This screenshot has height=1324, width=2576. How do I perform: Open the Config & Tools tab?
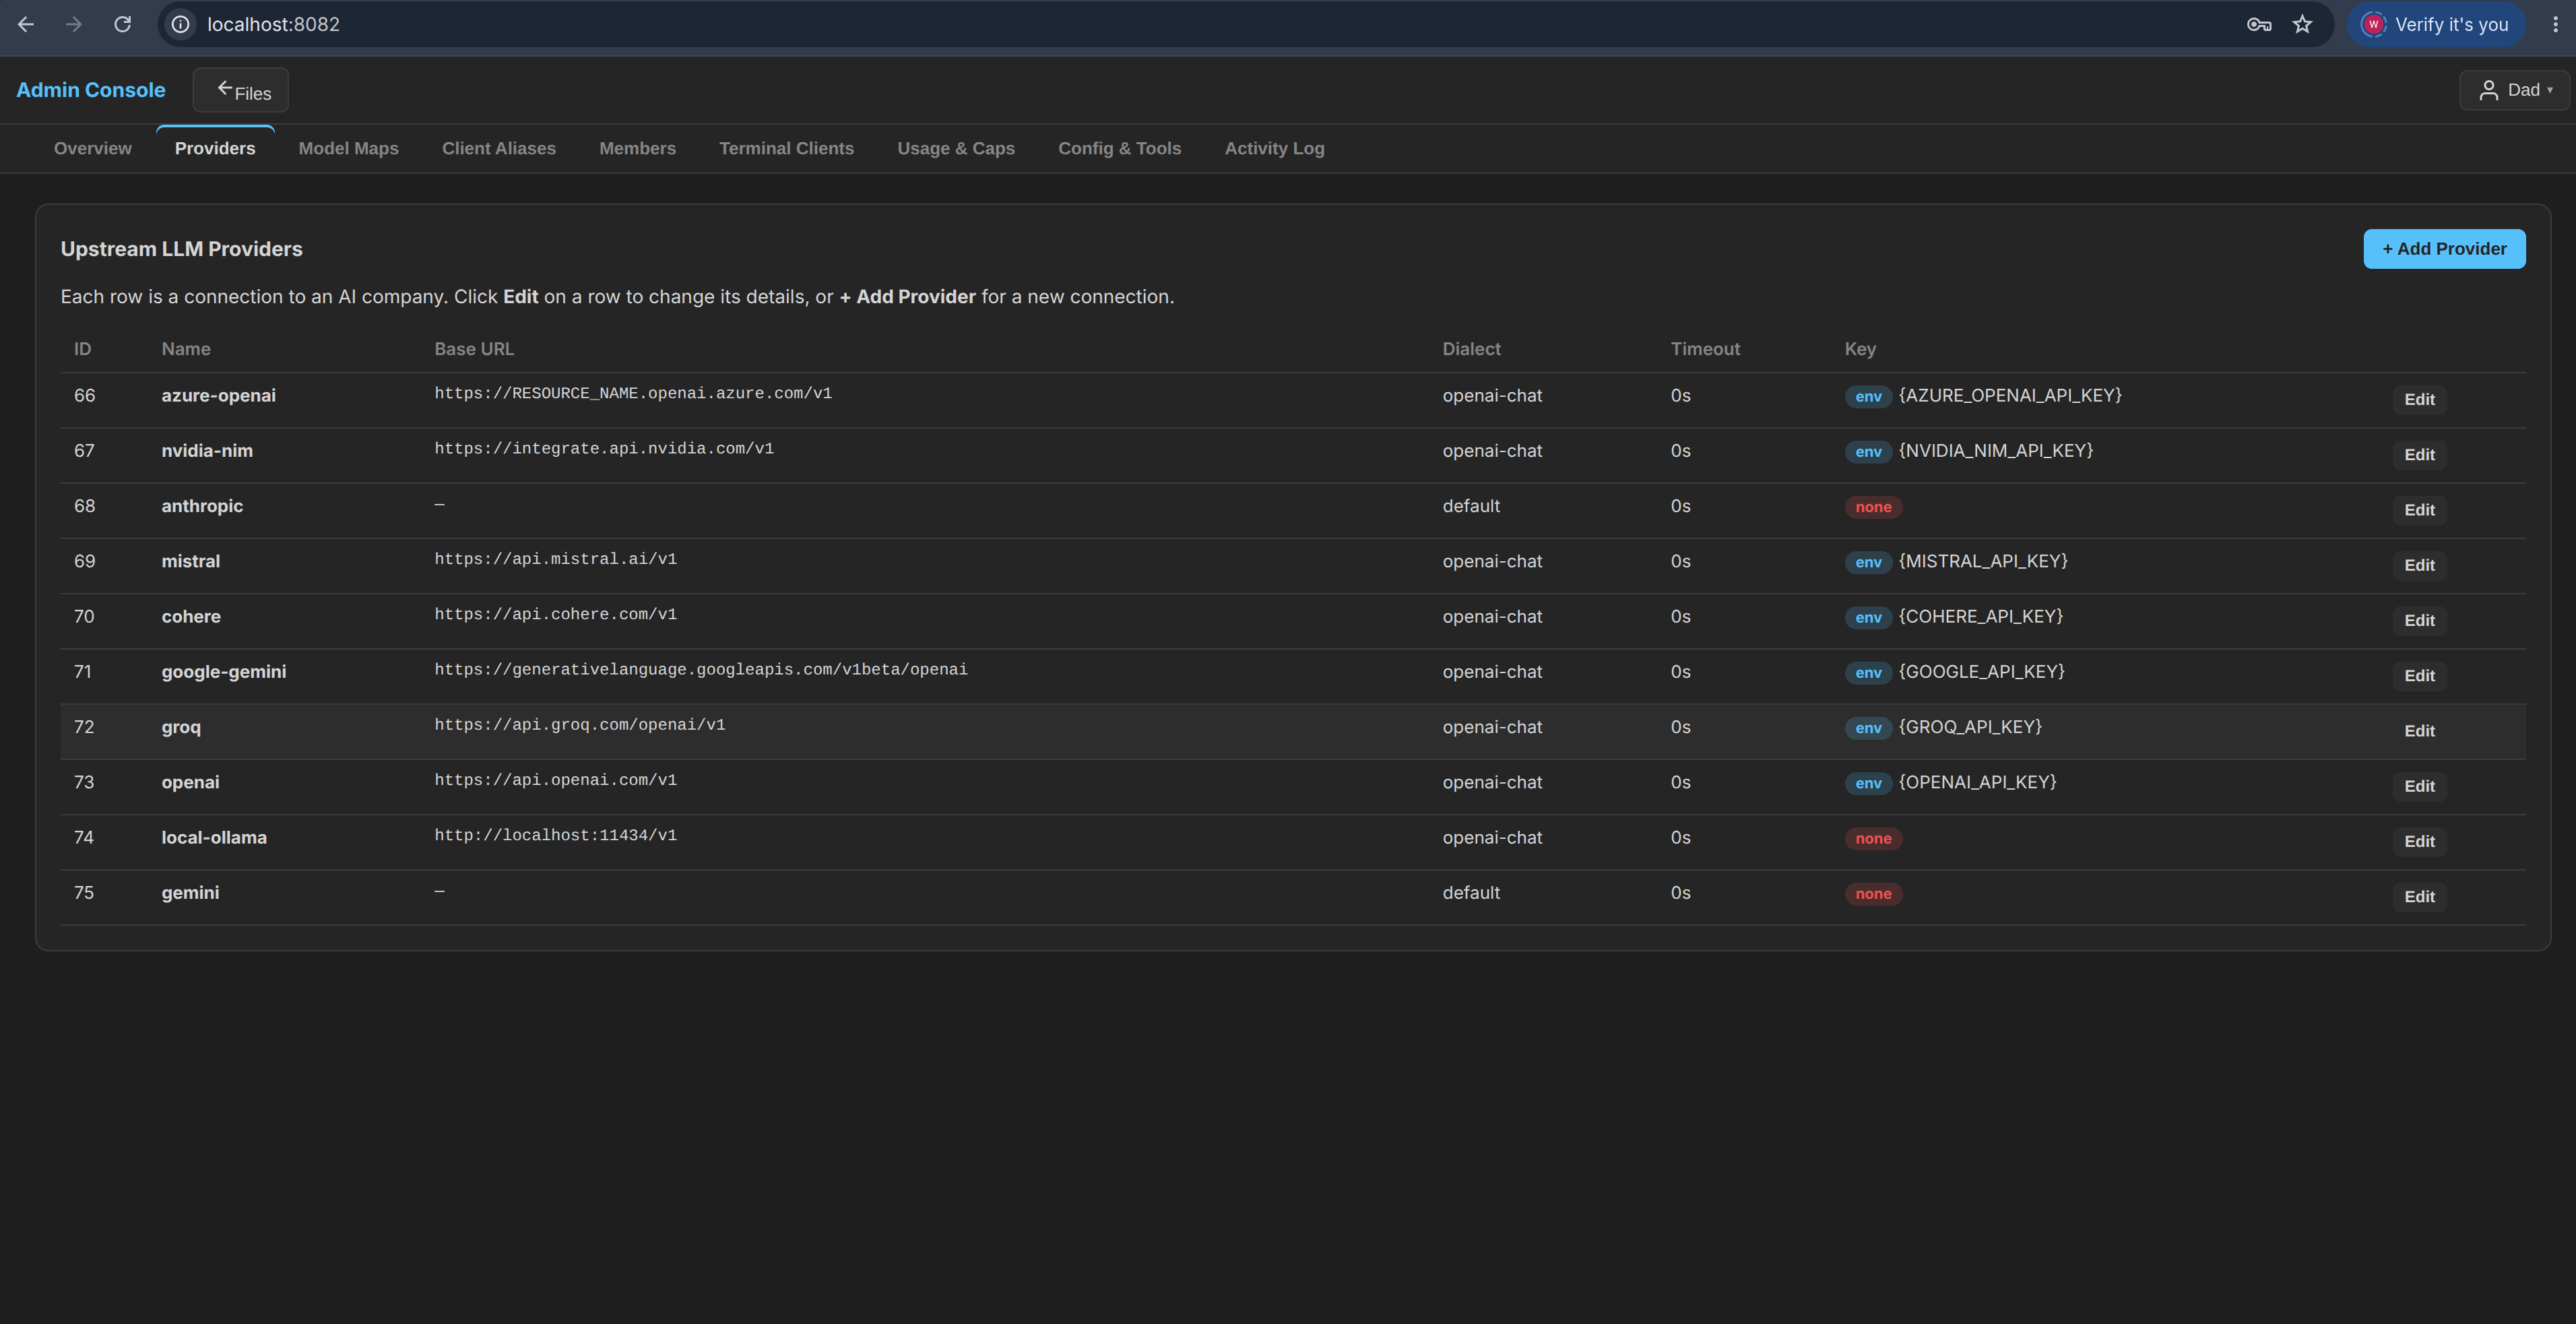1120,148
